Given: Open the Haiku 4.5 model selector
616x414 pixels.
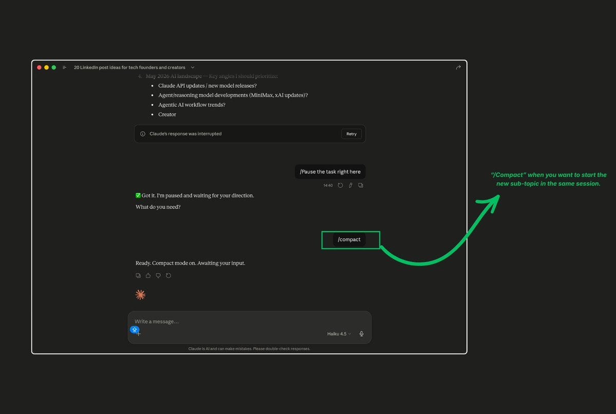Looking at the screenshot, I should [x=339, y=333].
